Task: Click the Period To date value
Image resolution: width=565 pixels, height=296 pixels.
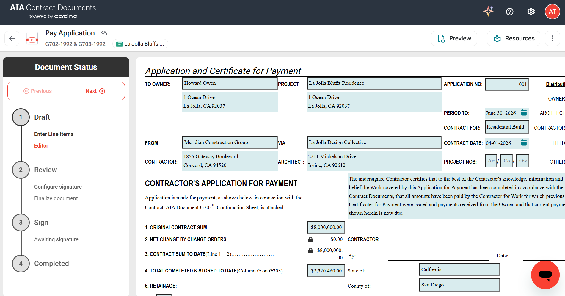Action: 501,113
